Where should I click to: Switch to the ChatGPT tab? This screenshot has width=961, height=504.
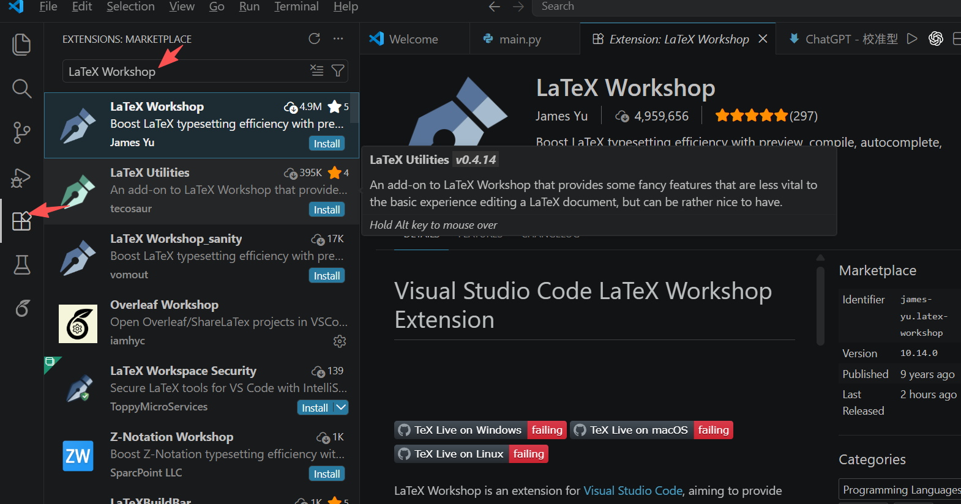click(842, 39)
